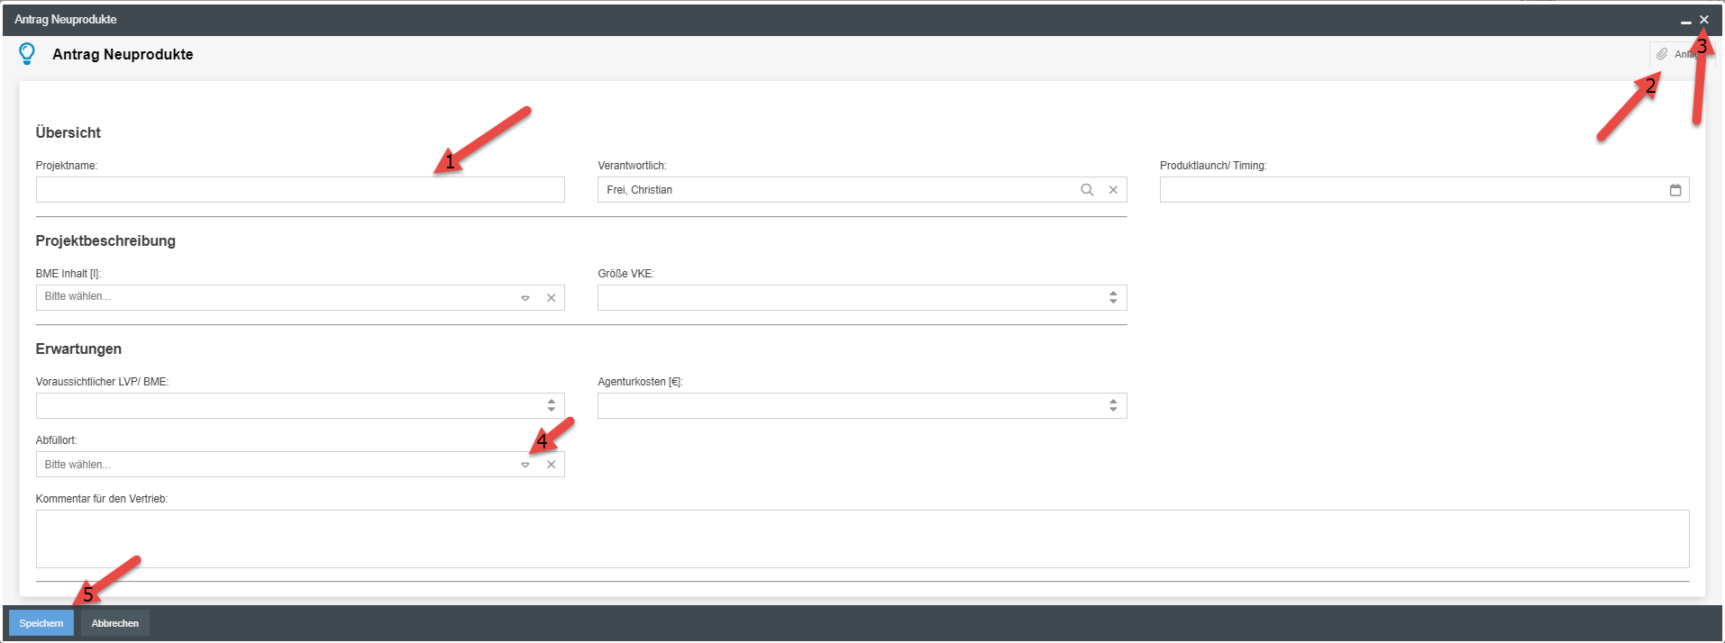Click the Abbrechen button
This screenshot has width=1725, height=643.
tap(115, 623)
